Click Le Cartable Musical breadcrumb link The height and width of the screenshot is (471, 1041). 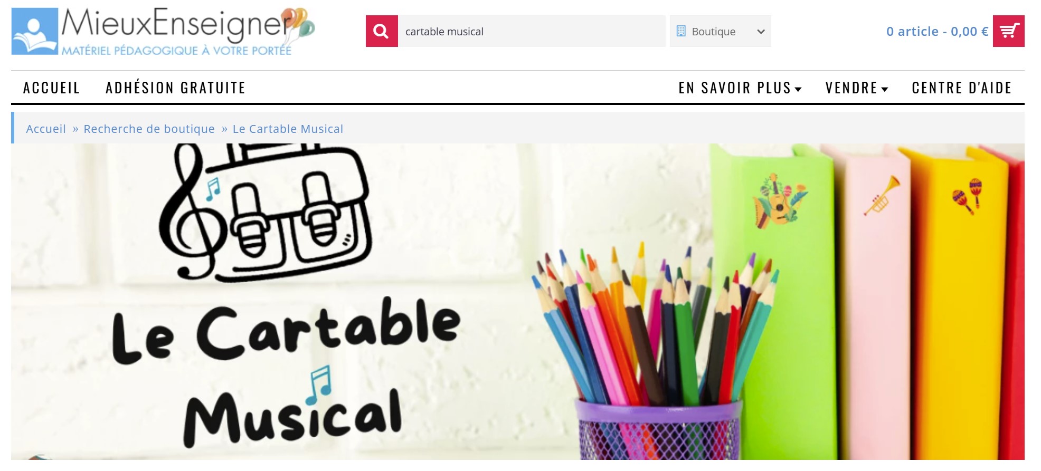pyautogui.click(x=288, y=129)
